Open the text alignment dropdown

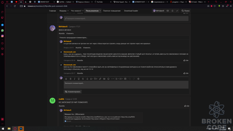click(117, 79)
